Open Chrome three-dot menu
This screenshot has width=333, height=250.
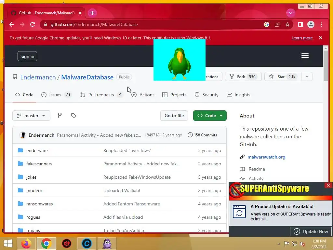(321, 24)
